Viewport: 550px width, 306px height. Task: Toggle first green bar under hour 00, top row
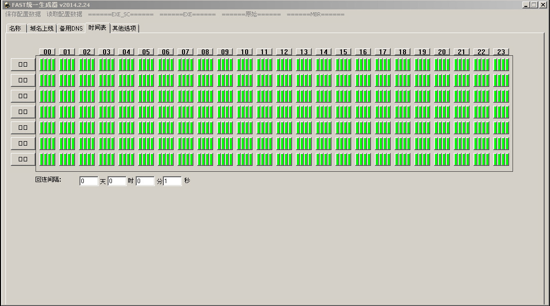click(41, 65)
